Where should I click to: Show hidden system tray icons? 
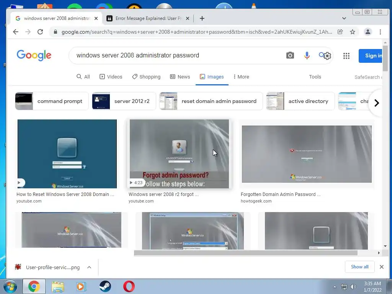(x=335, y=287)
